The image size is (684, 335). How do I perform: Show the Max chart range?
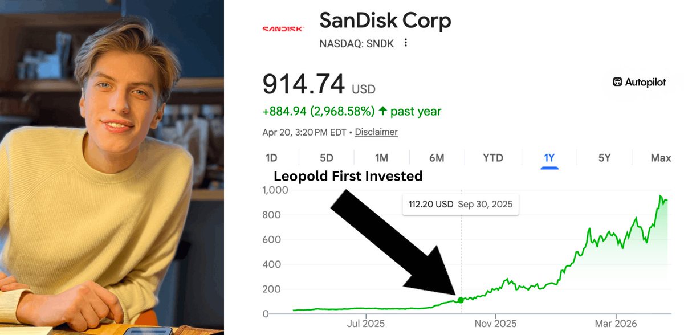(661, 158)
